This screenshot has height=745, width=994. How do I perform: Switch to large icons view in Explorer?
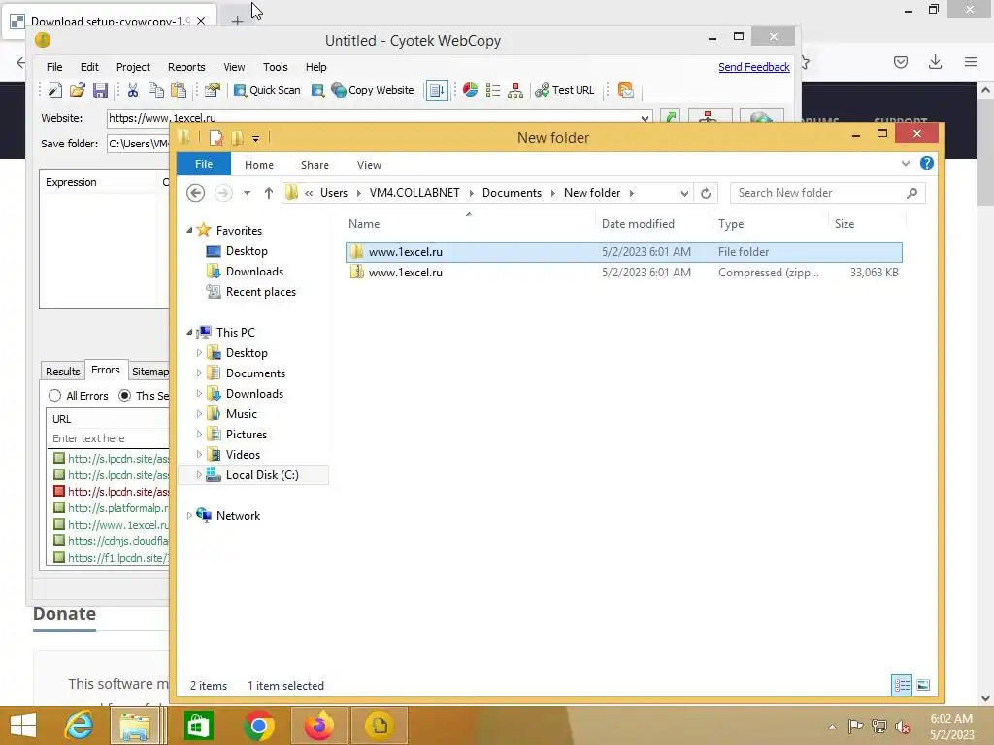click(x=924, y=685)
